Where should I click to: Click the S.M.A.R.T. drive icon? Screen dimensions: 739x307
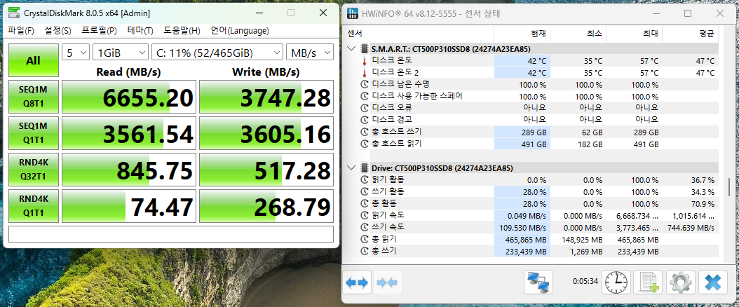pos(365,48)
